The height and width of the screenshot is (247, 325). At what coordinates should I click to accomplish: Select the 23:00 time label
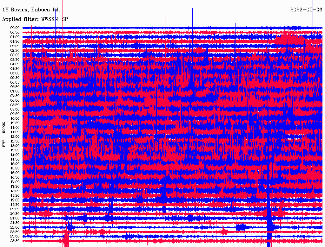pyautogui.click(x=15, y=236)
